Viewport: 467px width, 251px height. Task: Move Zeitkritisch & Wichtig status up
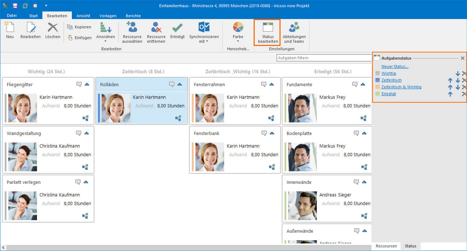(x=450, y=87)
